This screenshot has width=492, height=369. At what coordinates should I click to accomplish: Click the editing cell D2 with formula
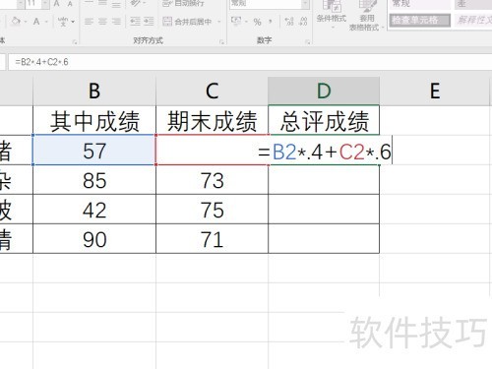coord(324,151)
